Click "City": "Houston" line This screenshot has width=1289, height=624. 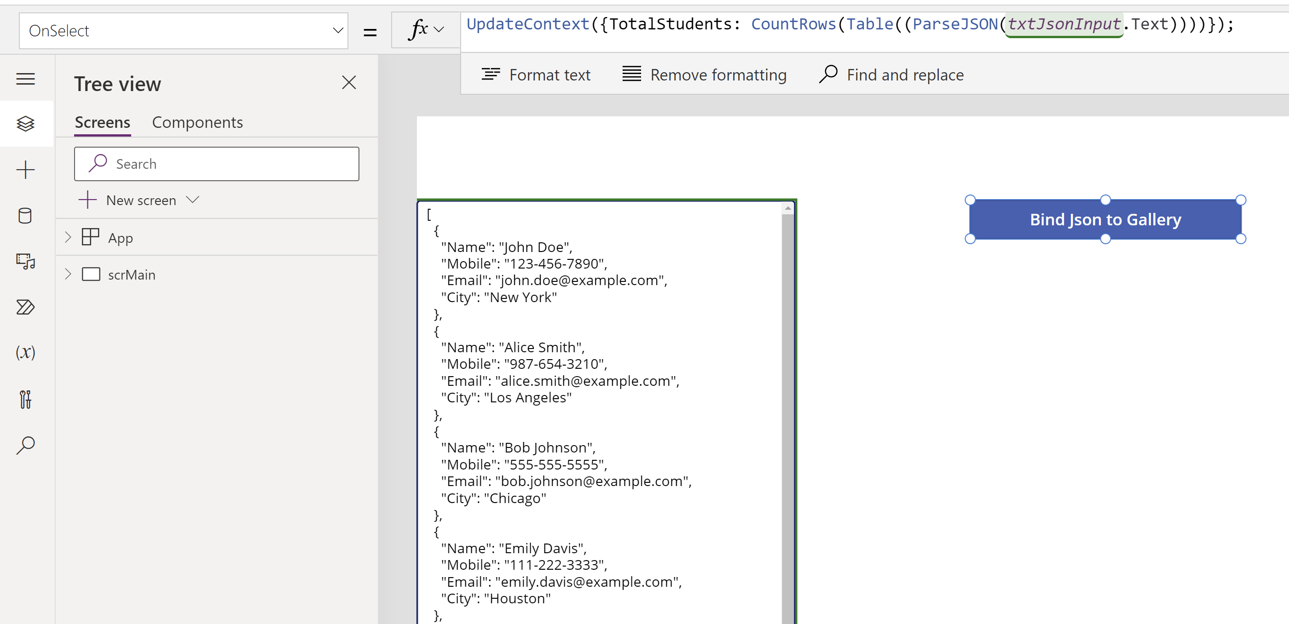pos(495,599)
